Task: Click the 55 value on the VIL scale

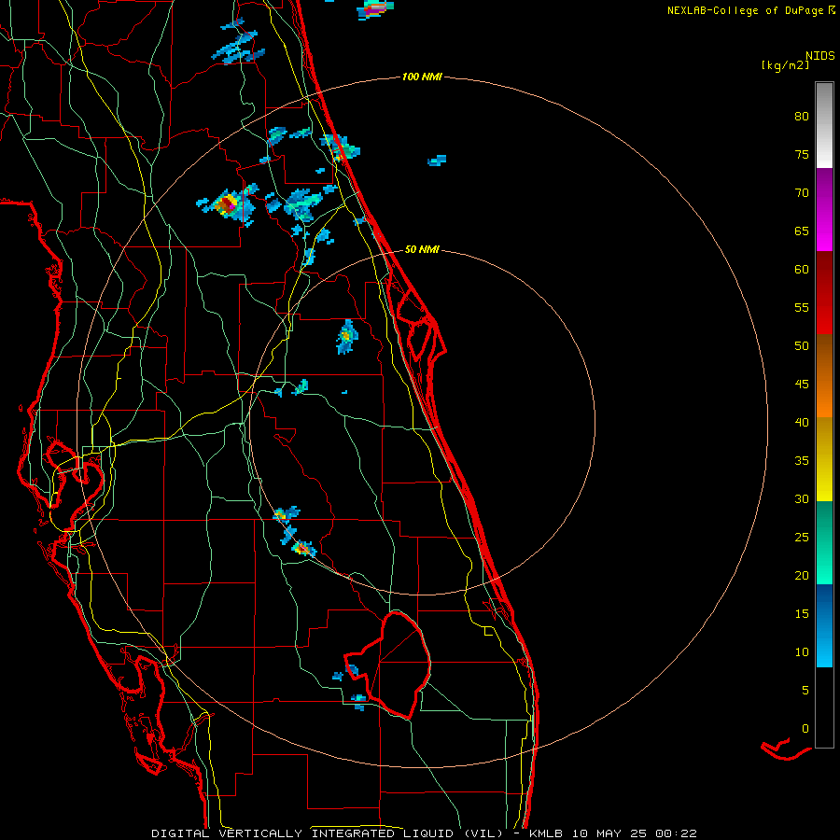Action: click(802, 307)
